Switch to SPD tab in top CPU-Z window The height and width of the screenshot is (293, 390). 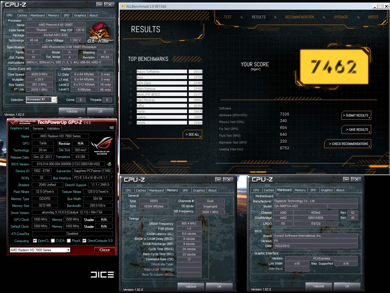tap(66, 15)
